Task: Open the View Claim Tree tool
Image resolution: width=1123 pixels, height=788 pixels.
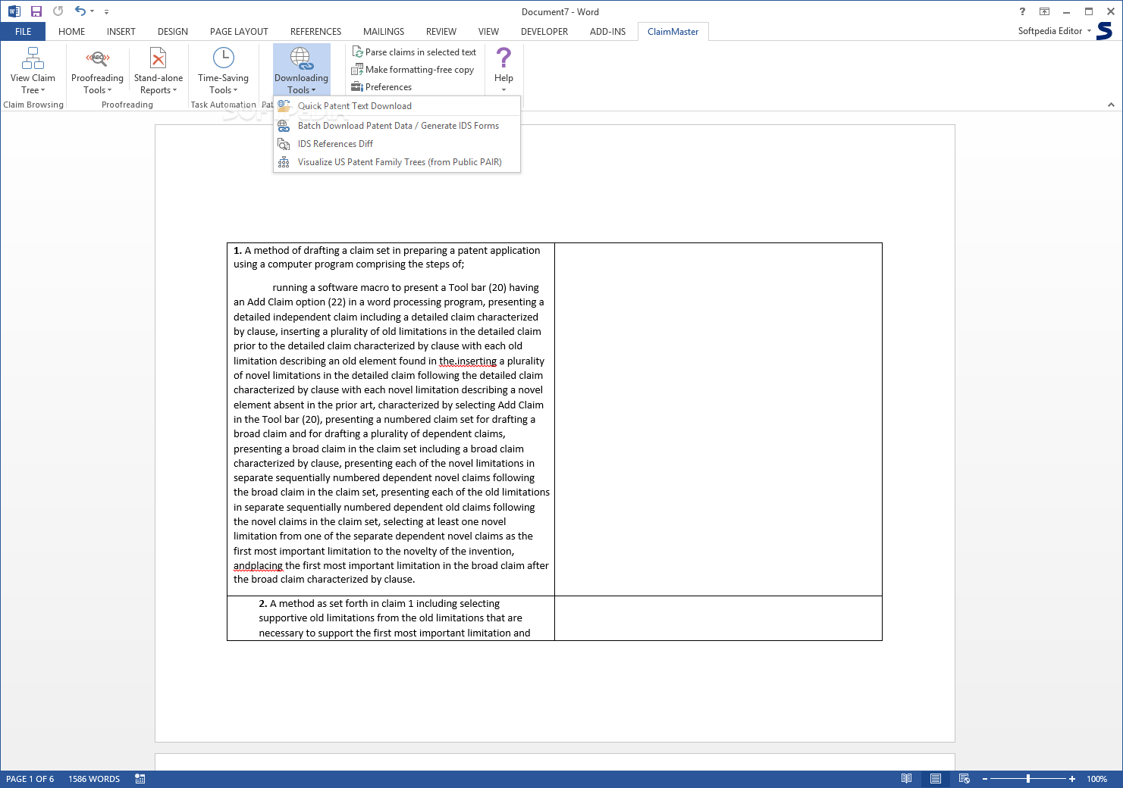Action: click(x=33, y=70)
